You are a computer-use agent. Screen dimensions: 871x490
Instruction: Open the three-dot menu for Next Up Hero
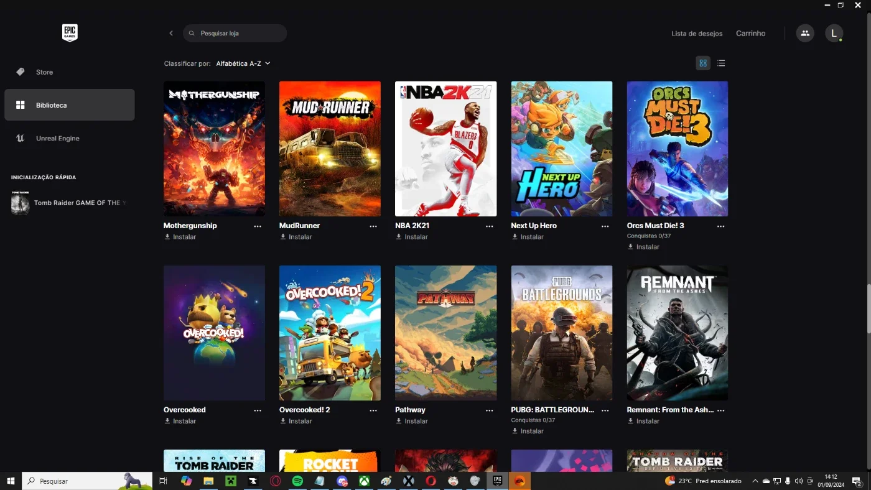coord(605,226)
